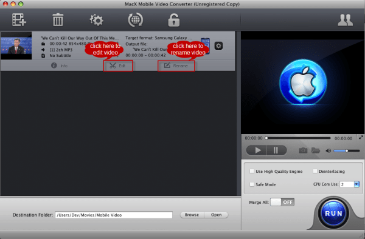Click the Apple logo preview area
The height and width of the screenshot is (239, 365).
[303, 82]
